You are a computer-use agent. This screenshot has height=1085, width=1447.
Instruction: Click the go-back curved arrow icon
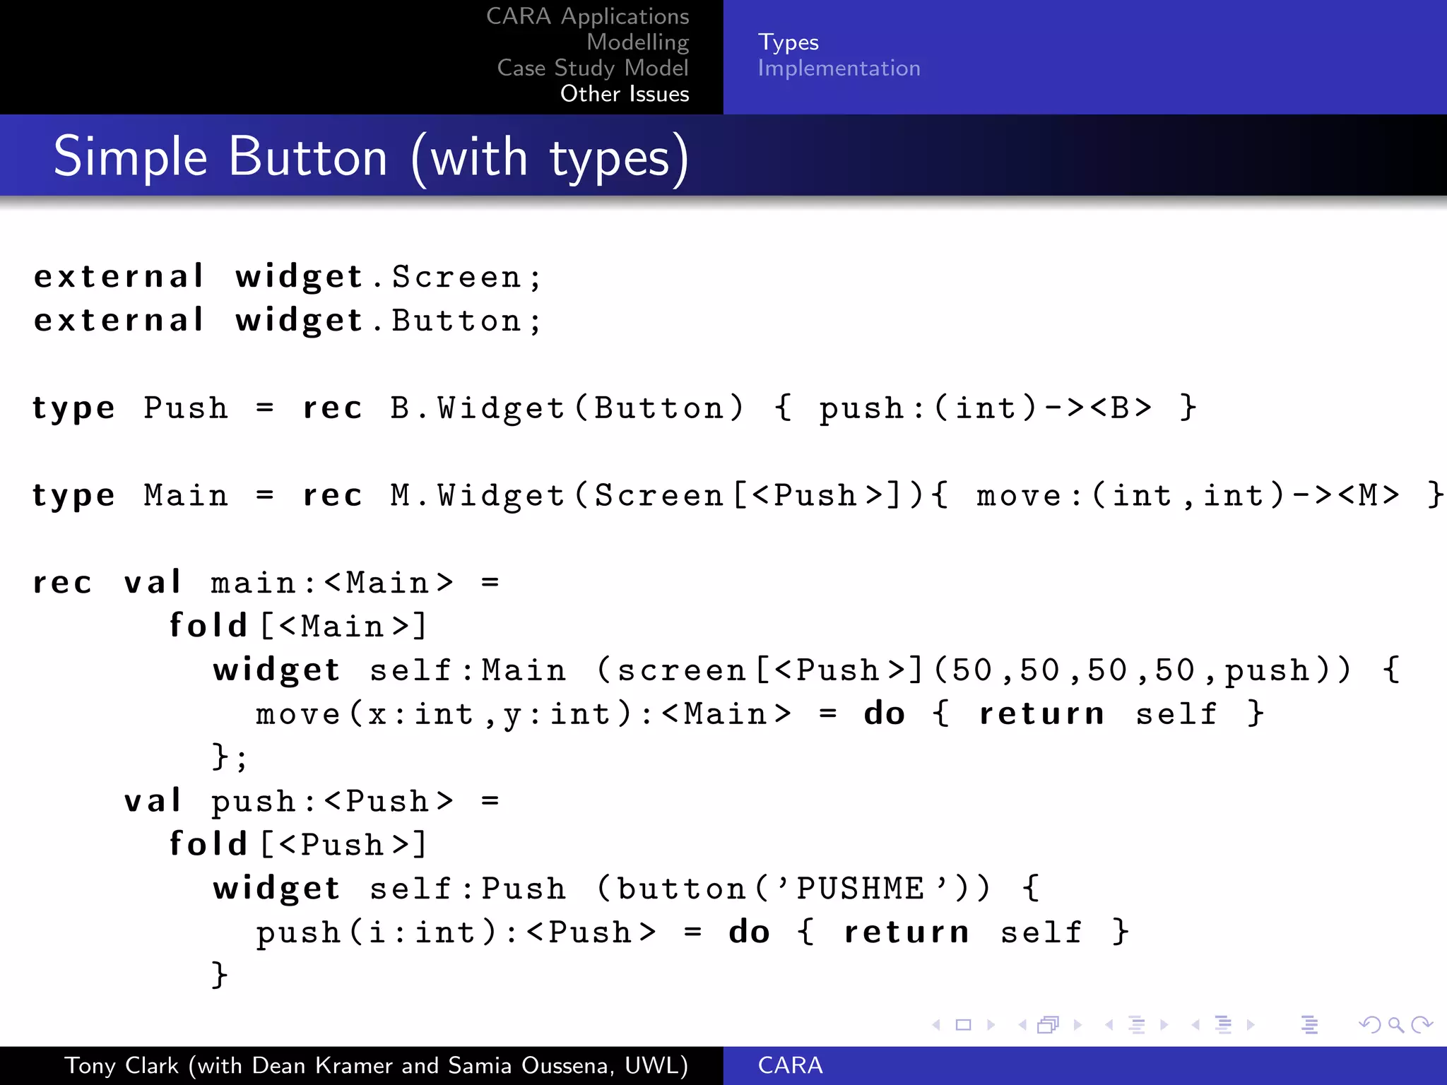tap(1370, 1025)
